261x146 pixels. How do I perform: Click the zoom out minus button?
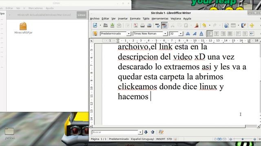tap(231, 139)
